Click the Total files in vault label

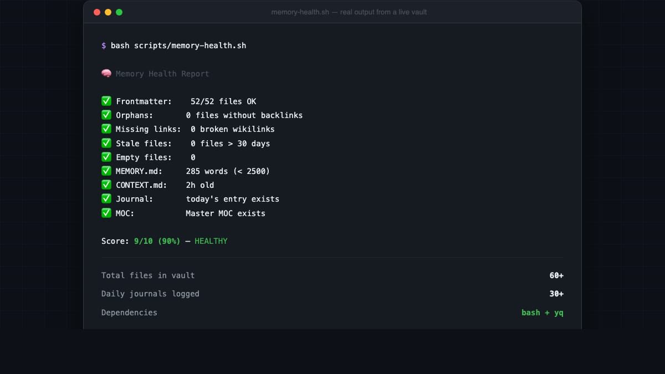point(148,275)
